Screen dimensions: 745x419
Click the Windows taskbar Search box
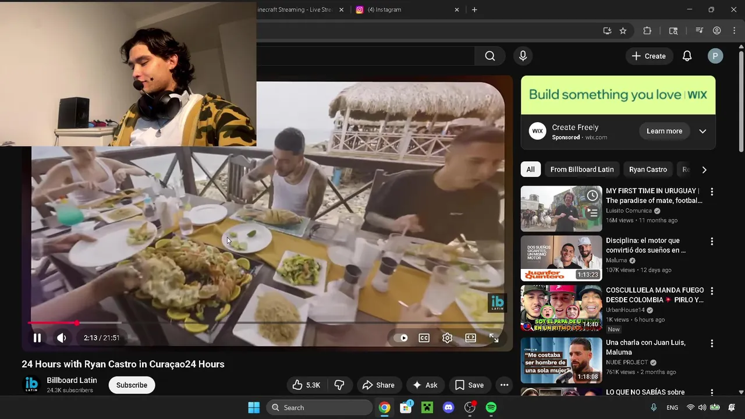[x=320, y=407]
